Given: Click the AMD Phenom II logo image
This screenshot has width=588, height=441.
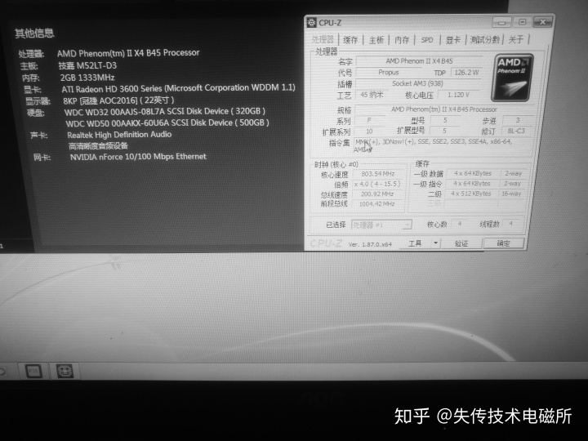Looking at the screenshot, I should [x=513, y=78].
